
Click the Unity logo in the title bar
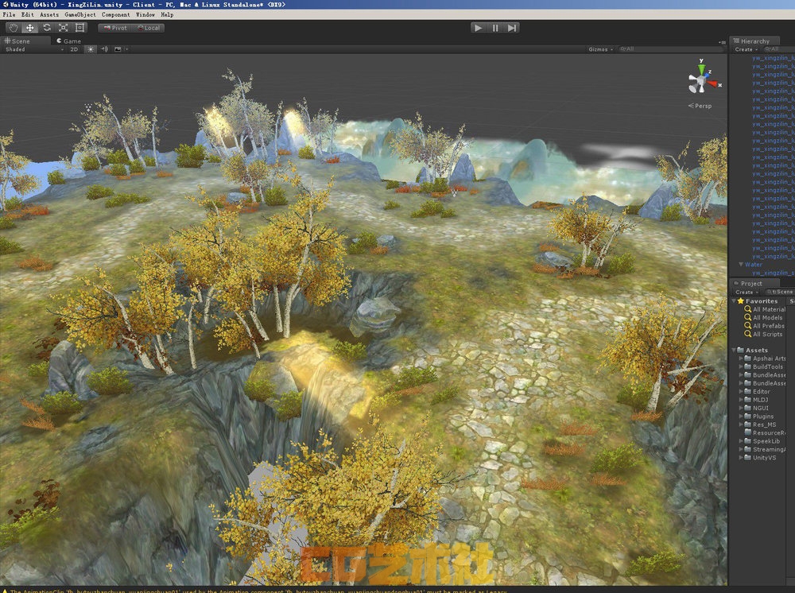click(5, 5)
